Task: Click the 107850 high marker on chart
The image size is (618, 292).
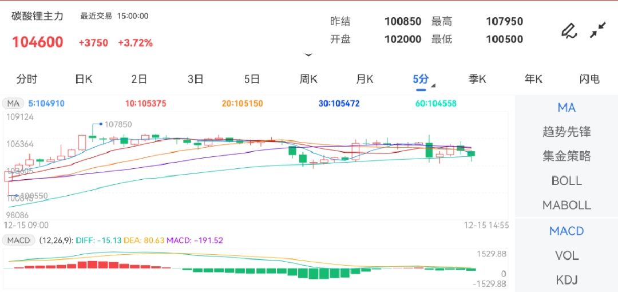Action: (x=118, y=125)
